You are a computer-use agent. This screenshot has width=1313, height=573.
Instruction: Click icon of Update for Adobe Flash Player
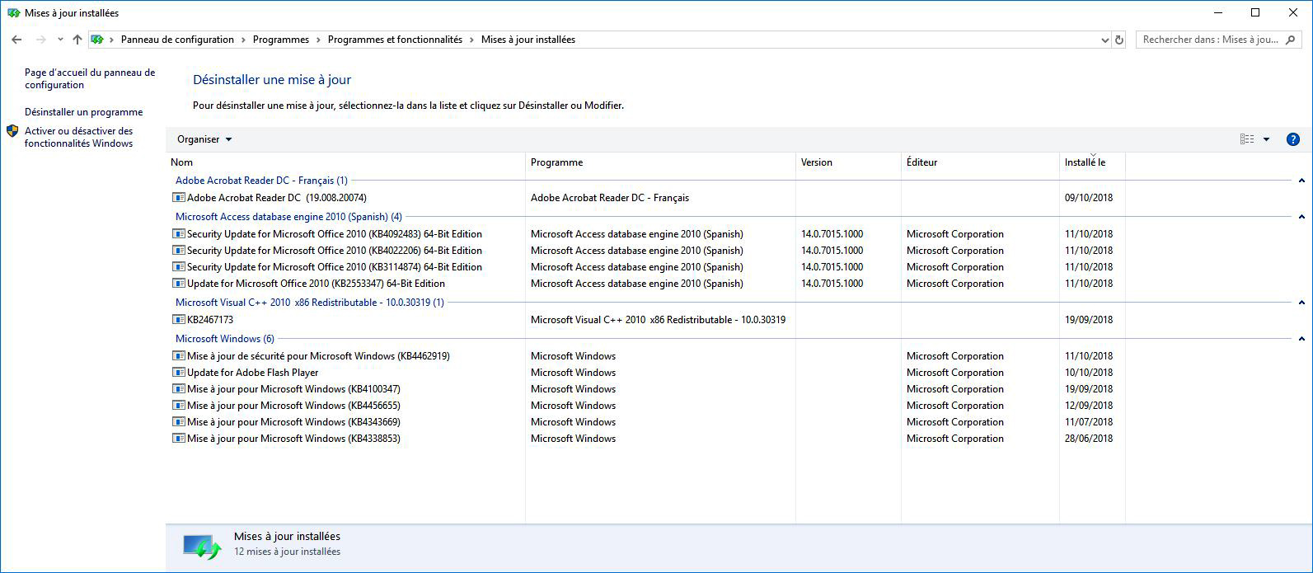point(178,373)
